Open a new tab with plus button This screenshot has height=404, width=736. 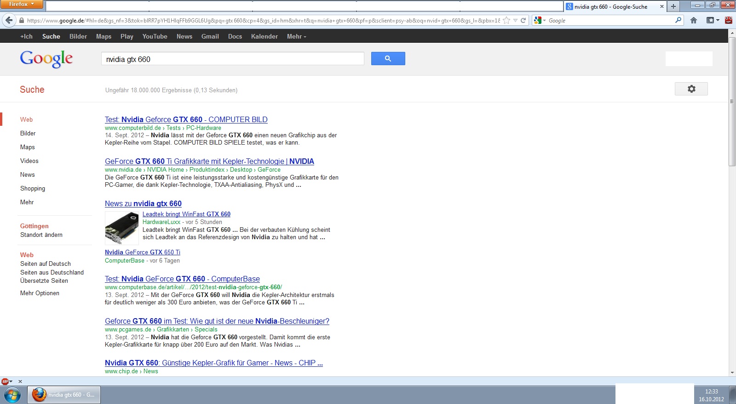tap(673, 6)
